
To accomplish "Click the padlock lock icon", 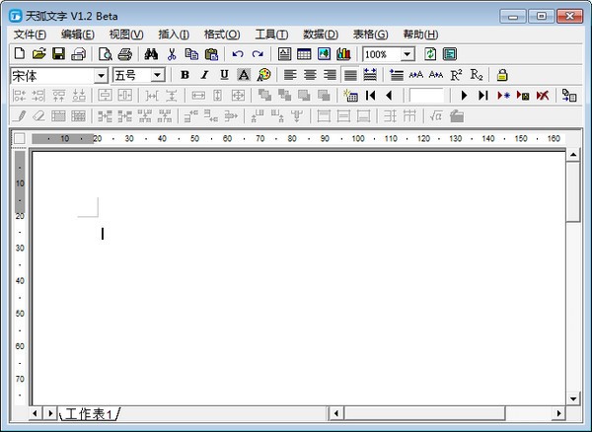I will pos(502,75).
